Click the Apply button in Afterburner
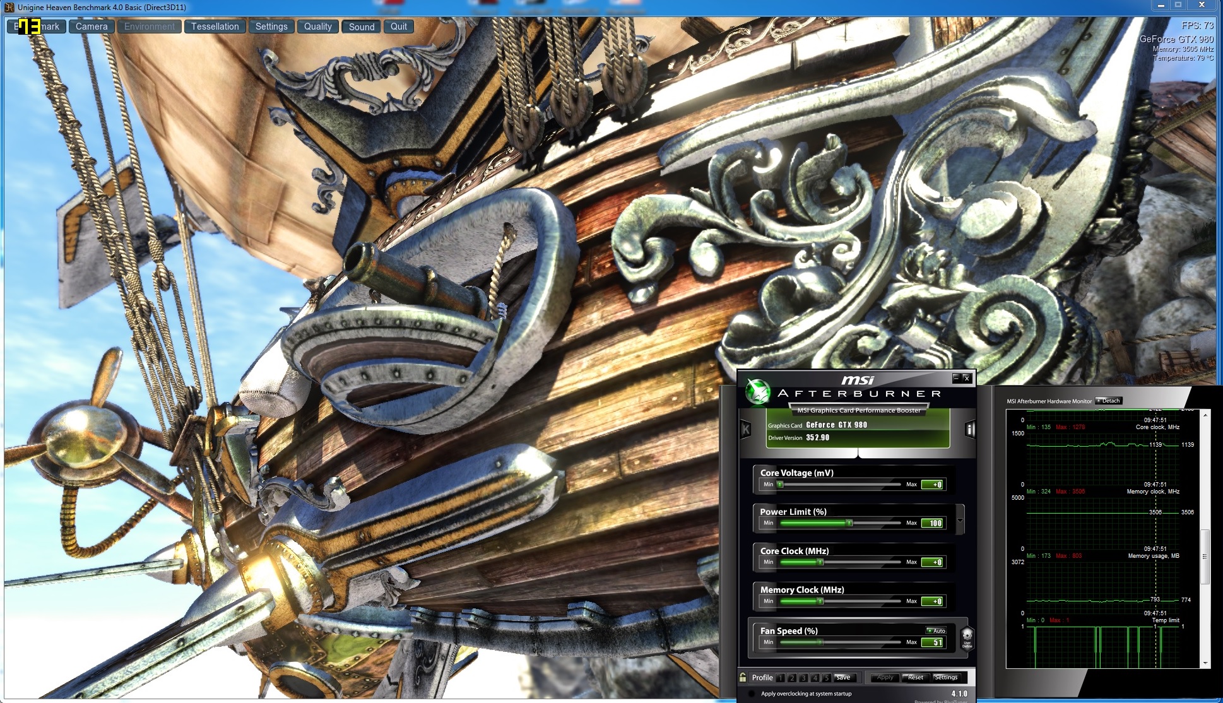Viewport: 1223px width, 703px height. tap(885, 678)
